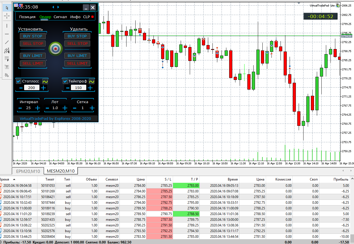
Task: Open the Инфо tab
Action: pyautogui.click(x=75, y=17)
